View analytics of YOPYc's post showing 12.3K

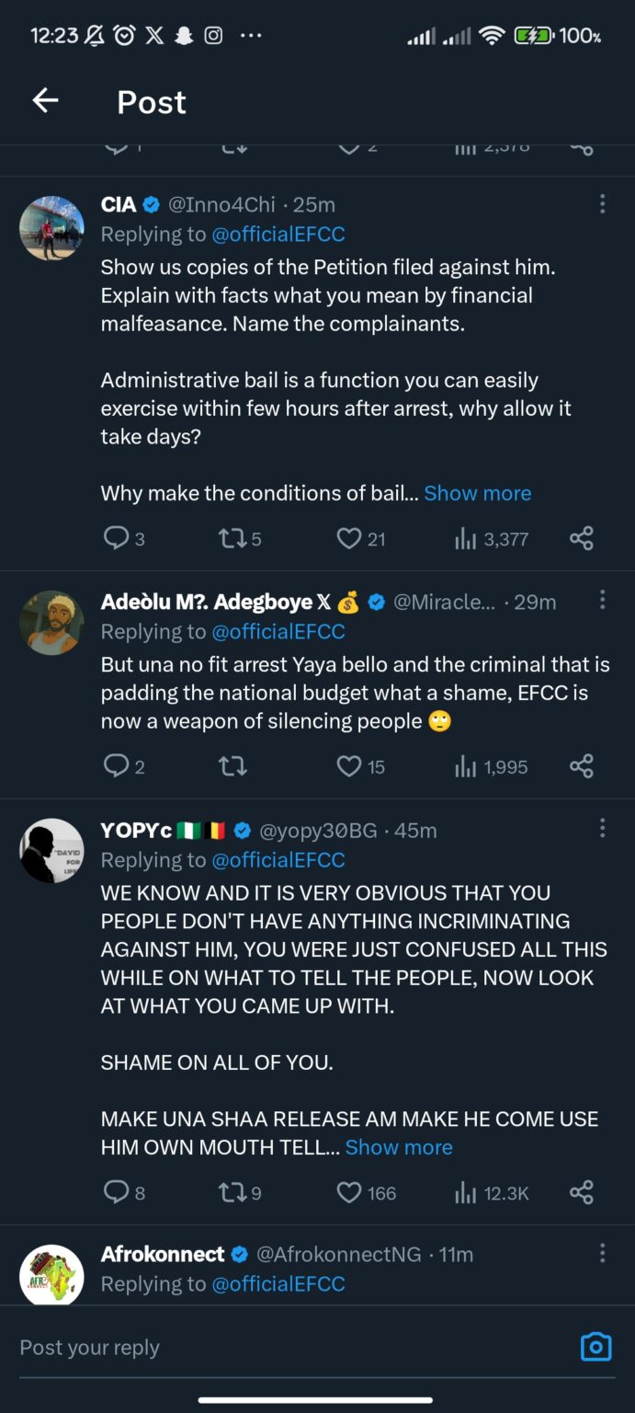pyautogui.click(x=493, y=1193)
